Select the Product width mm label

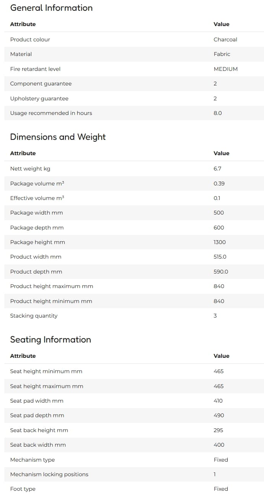36,257
